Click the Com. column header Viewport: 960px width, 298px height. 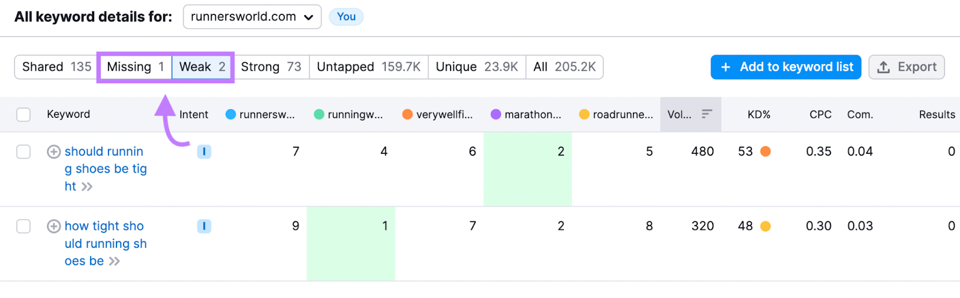pyautogui.click(x=860, y=114)
